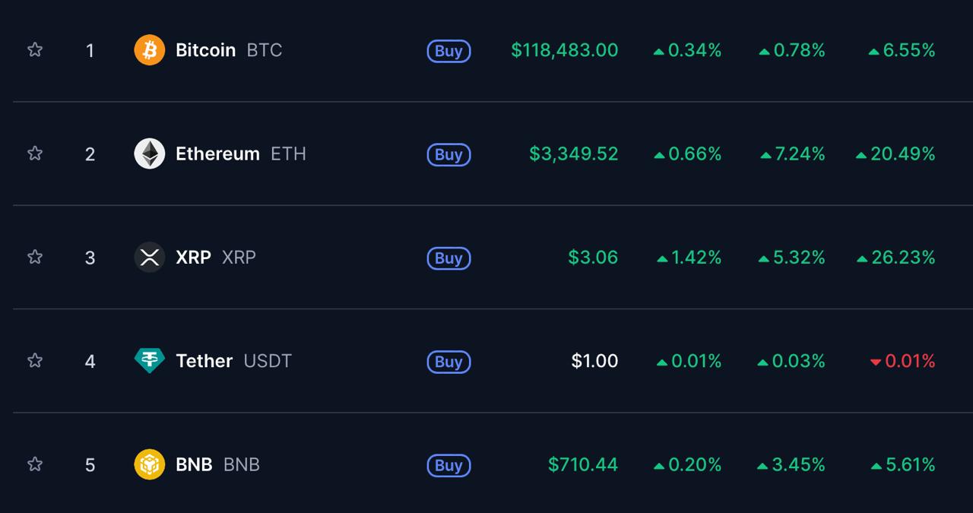
Task: Click the XRP logo icon
Action: coord(149,257)
